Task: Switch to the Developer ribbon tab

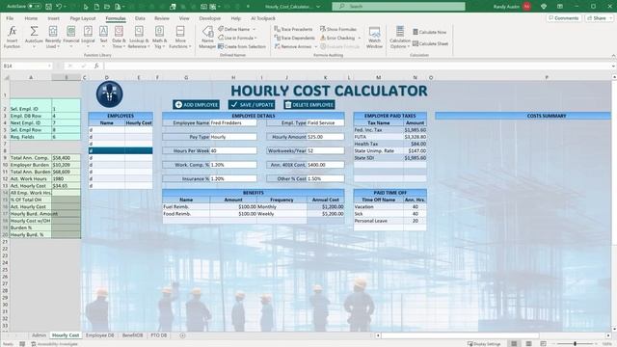Action: click(210, 18)
